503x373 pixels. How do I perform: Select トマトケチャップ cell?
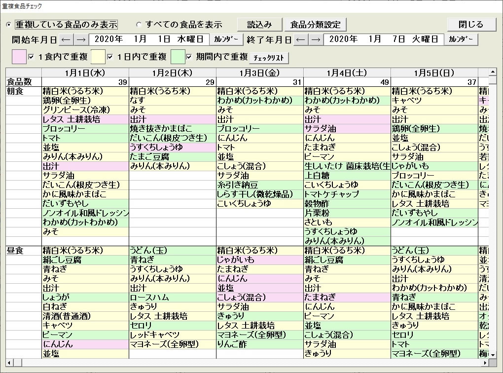[x=347, y=194]
